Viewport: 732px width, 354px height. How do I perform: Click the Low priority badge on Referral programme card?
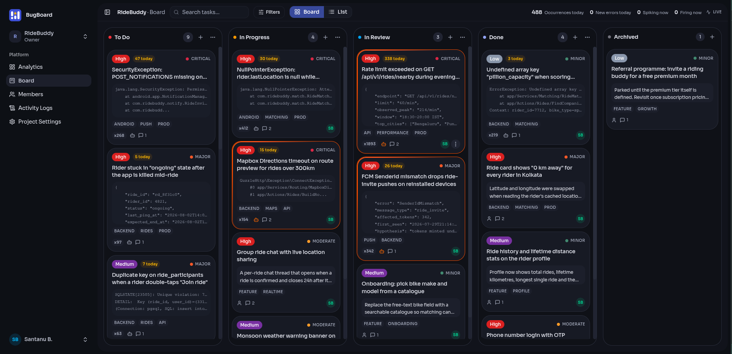point(619,58)
